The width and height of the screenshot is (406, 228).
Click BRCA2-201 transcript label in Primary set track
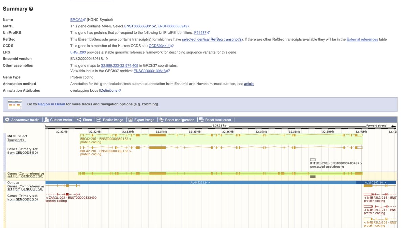point(106,151)
